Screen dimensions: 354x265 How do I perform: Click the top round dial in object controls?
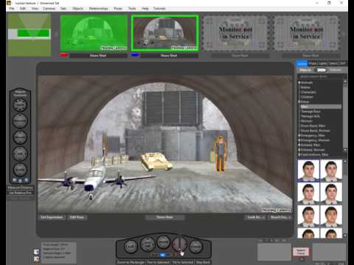[x=20, y=105]
